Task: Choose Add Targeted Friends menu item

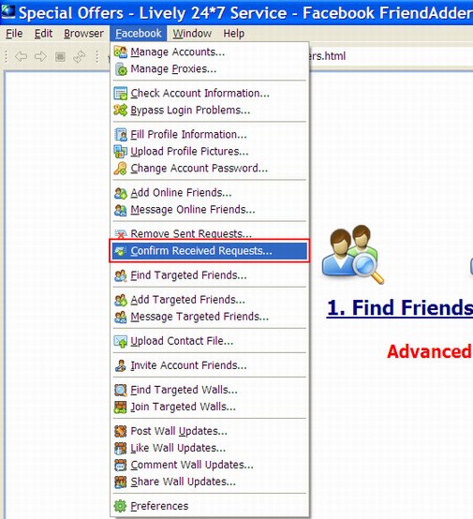Action: coord(210,300)
